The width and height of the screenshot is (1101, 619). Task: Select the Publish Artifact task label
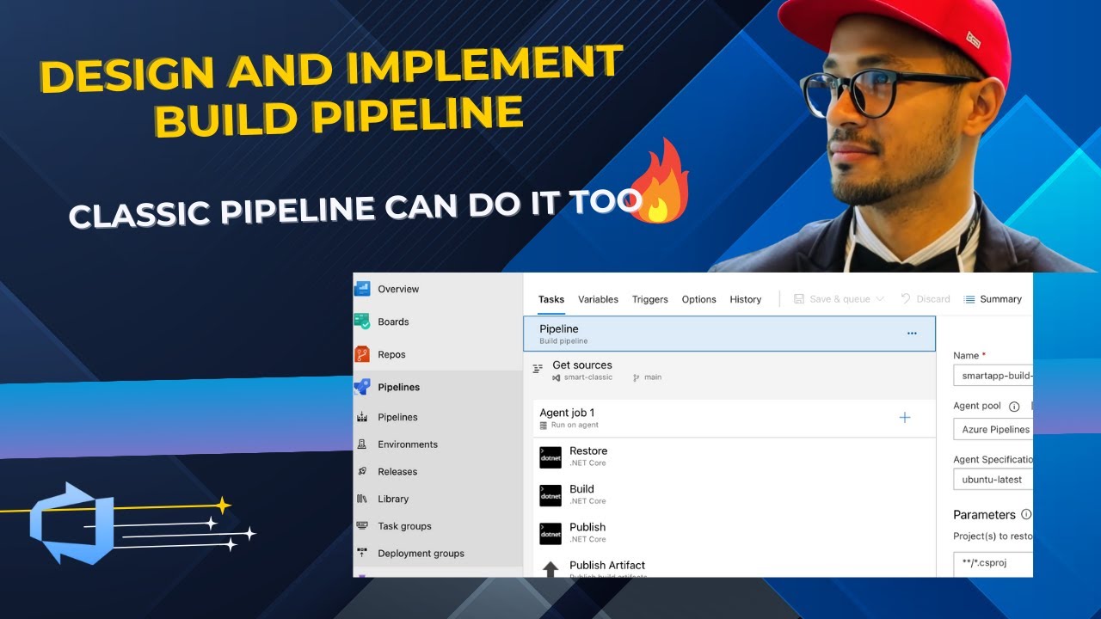click(x=607, y=565)
